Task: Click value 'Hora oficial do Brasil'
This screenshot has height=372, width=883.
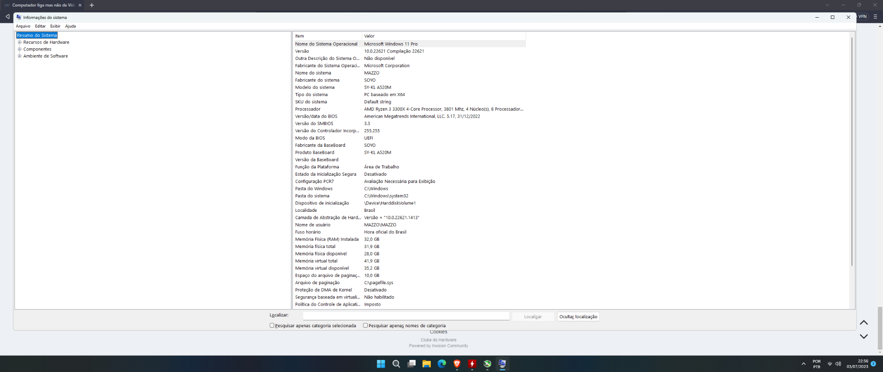Action: point(385,232)
